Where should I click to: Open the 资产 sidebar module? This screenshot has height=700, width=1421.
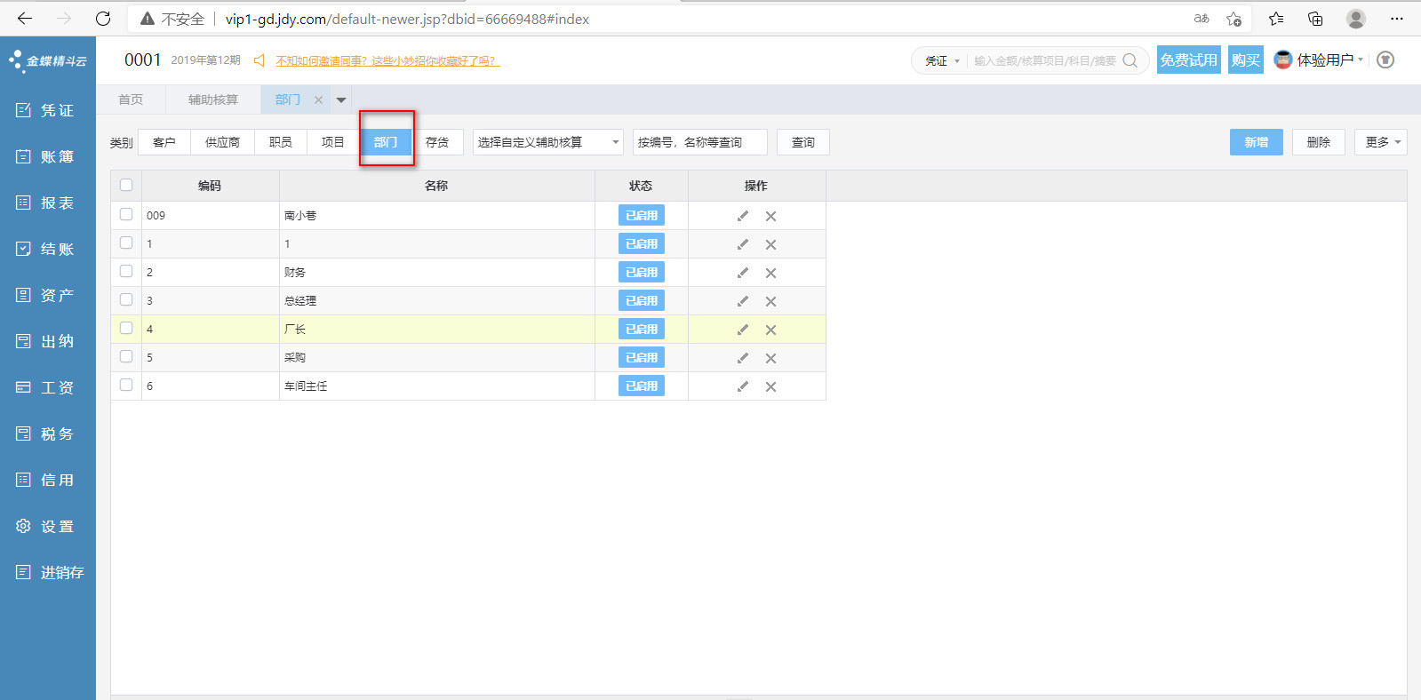click(44, 295)
